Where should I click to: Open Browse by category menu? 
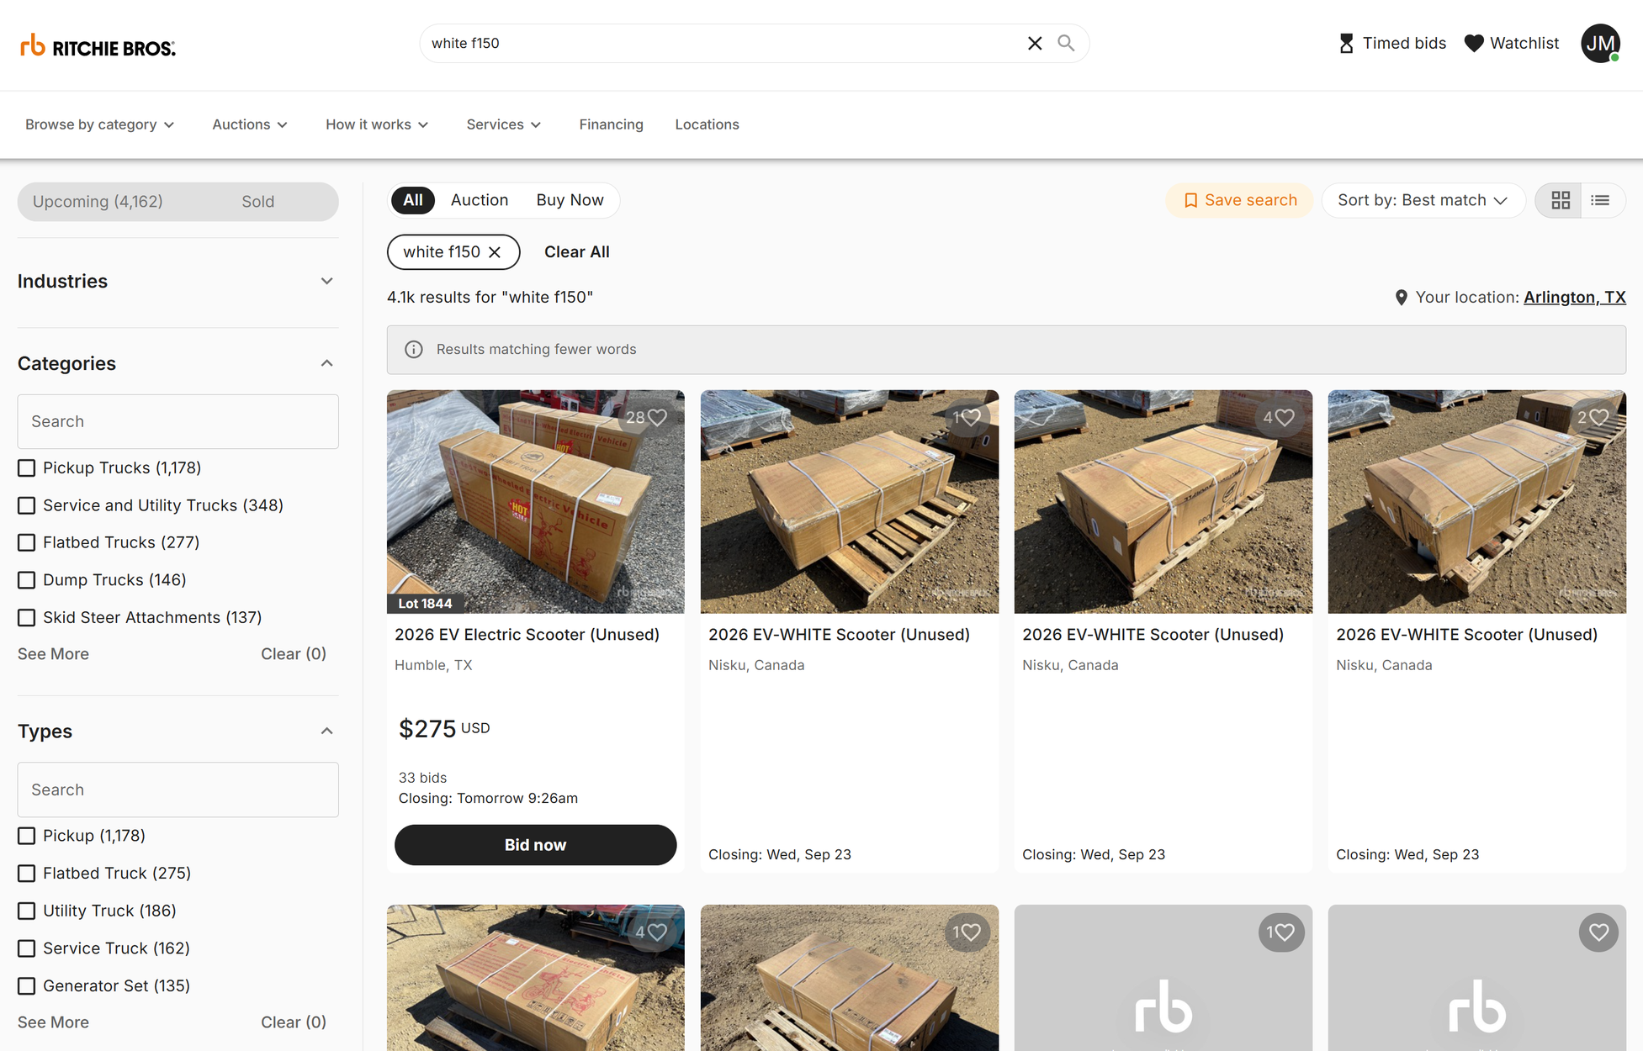[x=99, y=124]
